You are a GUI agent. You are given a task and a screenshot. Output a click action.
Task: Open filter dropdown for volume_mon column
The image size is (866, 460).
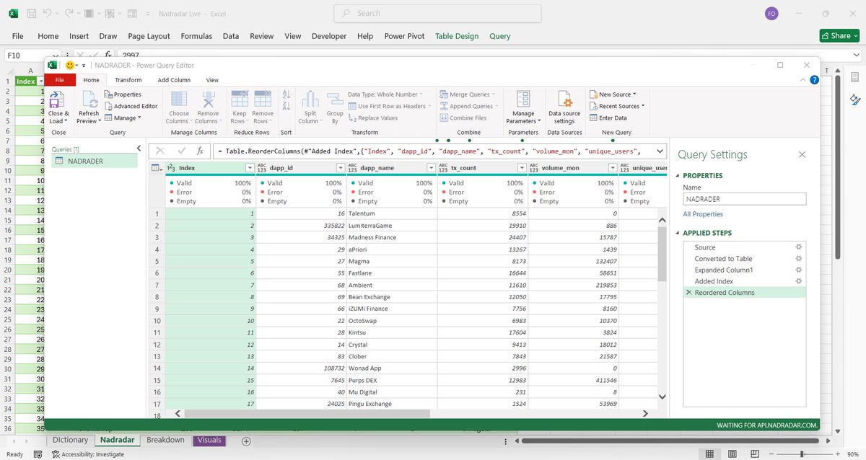pyautogui.click(x=613, y=168)
